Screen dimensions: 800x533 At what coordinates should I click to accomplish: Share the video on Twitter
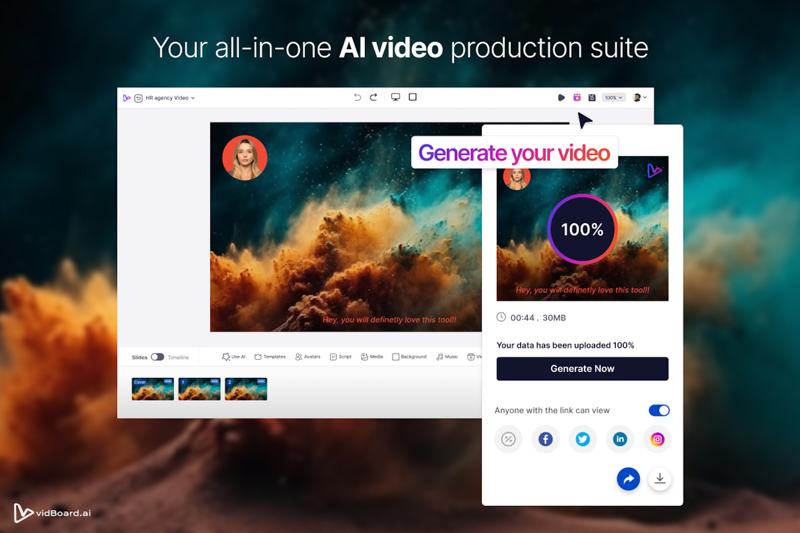[x=583, y=439]
